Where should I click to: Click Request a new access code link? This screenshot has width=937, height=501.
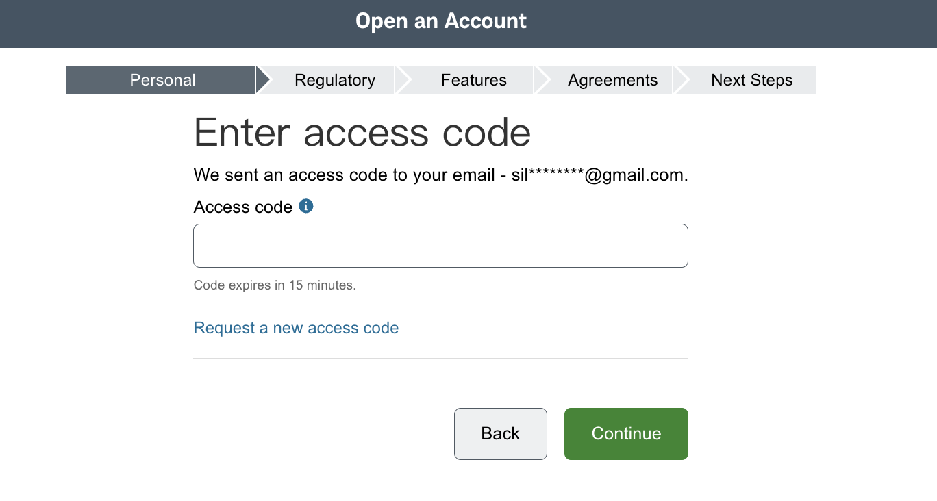296,328
